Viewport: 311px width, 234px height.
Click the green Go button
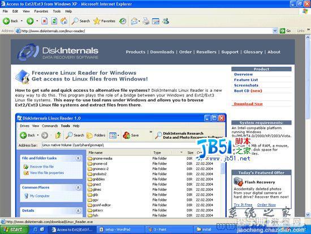click(285, 31)
